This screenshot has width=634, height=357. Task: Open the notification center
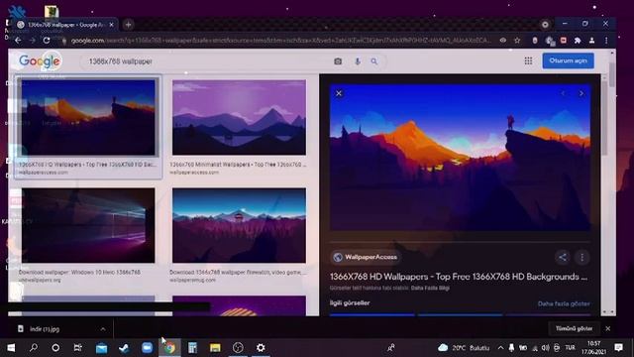pyautogui.click(x=618, y=348)
